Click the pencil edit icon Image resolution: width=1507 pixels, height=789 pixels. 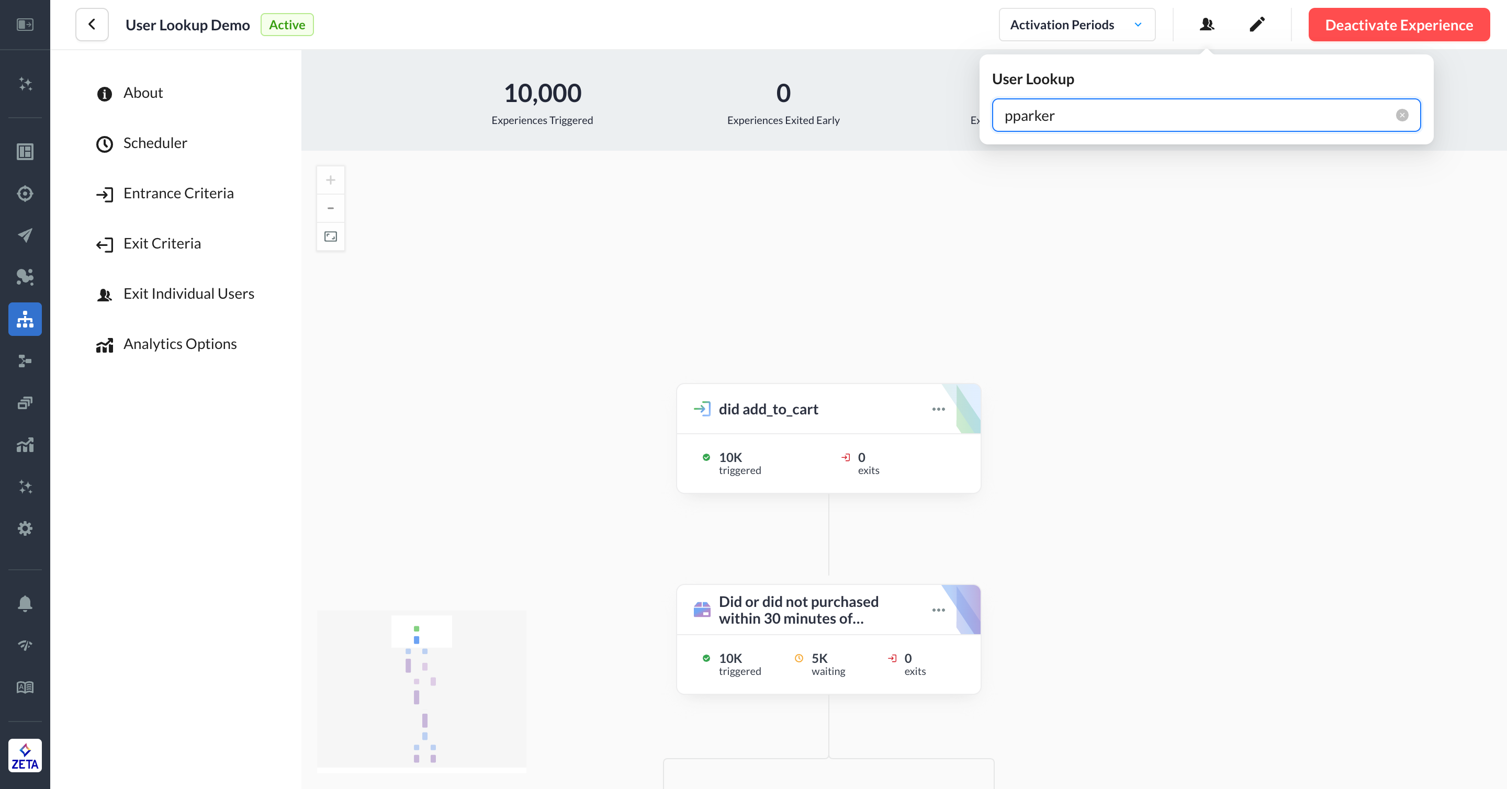point(1256,25)
